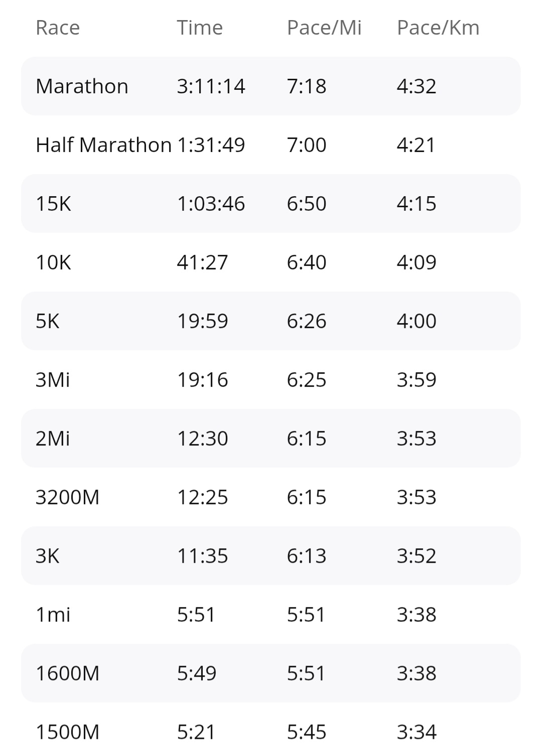Image resolution: width=540 pixels, height=756 pixels.
Task: Tap the 10K time 41:27
Action: [202, 262]
